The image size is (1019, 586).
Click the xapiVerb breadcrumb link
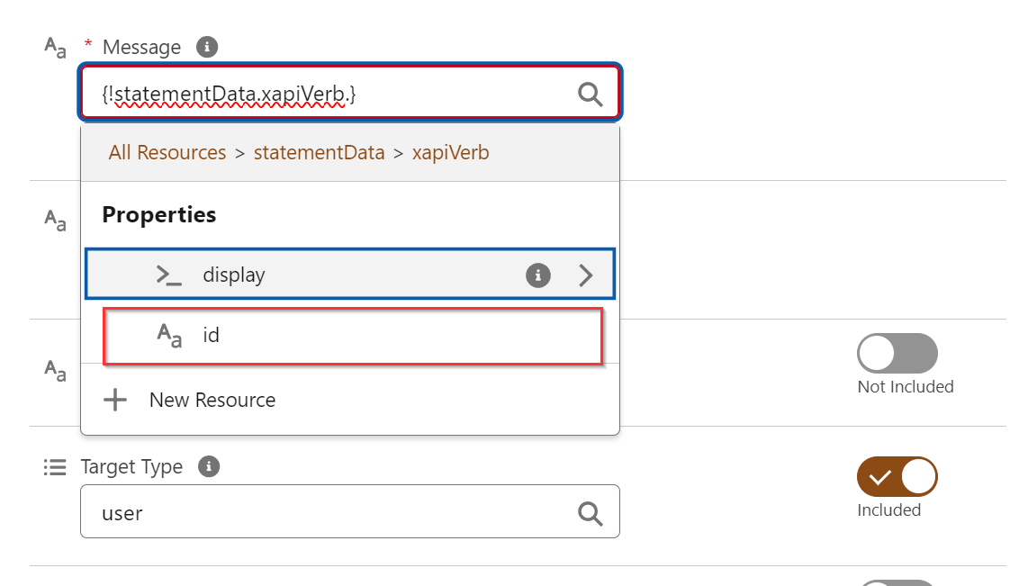(450, 153)
